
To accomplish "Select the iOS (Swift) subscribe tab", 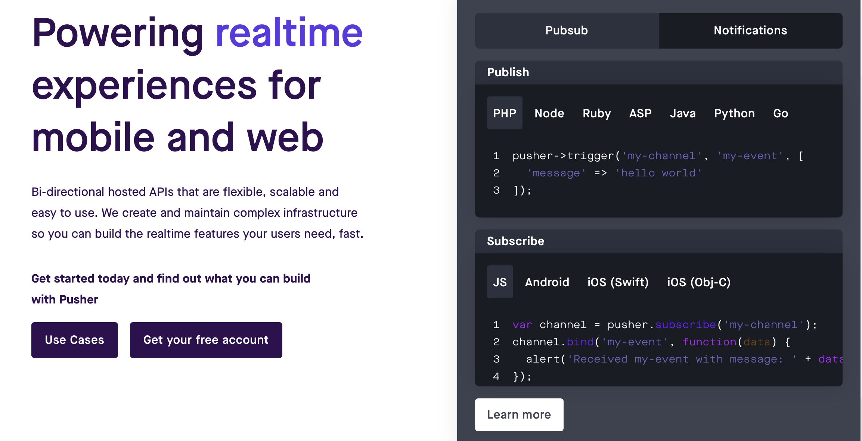I will (x=618, y=282).
